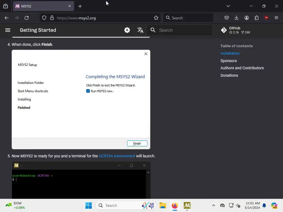Open the Downloads panel
This screenshot has width=283, height=212.
[x=237, y=18]
